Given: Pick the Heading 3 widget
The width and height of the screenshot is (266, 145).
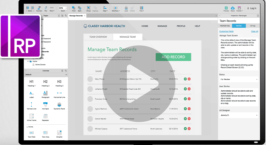Looking at the screenshot, I should click(59, 83).
